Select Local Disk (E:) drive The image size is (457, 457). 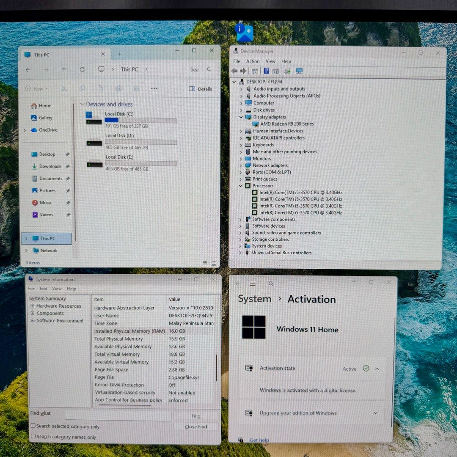131,162
